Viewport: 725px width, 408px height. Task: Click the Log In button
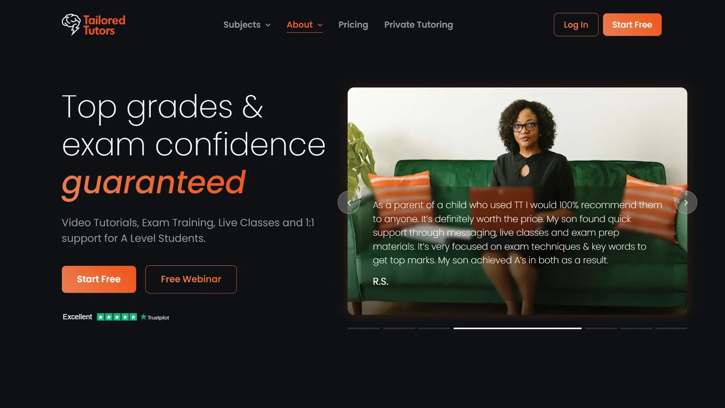tap(576, 25)
